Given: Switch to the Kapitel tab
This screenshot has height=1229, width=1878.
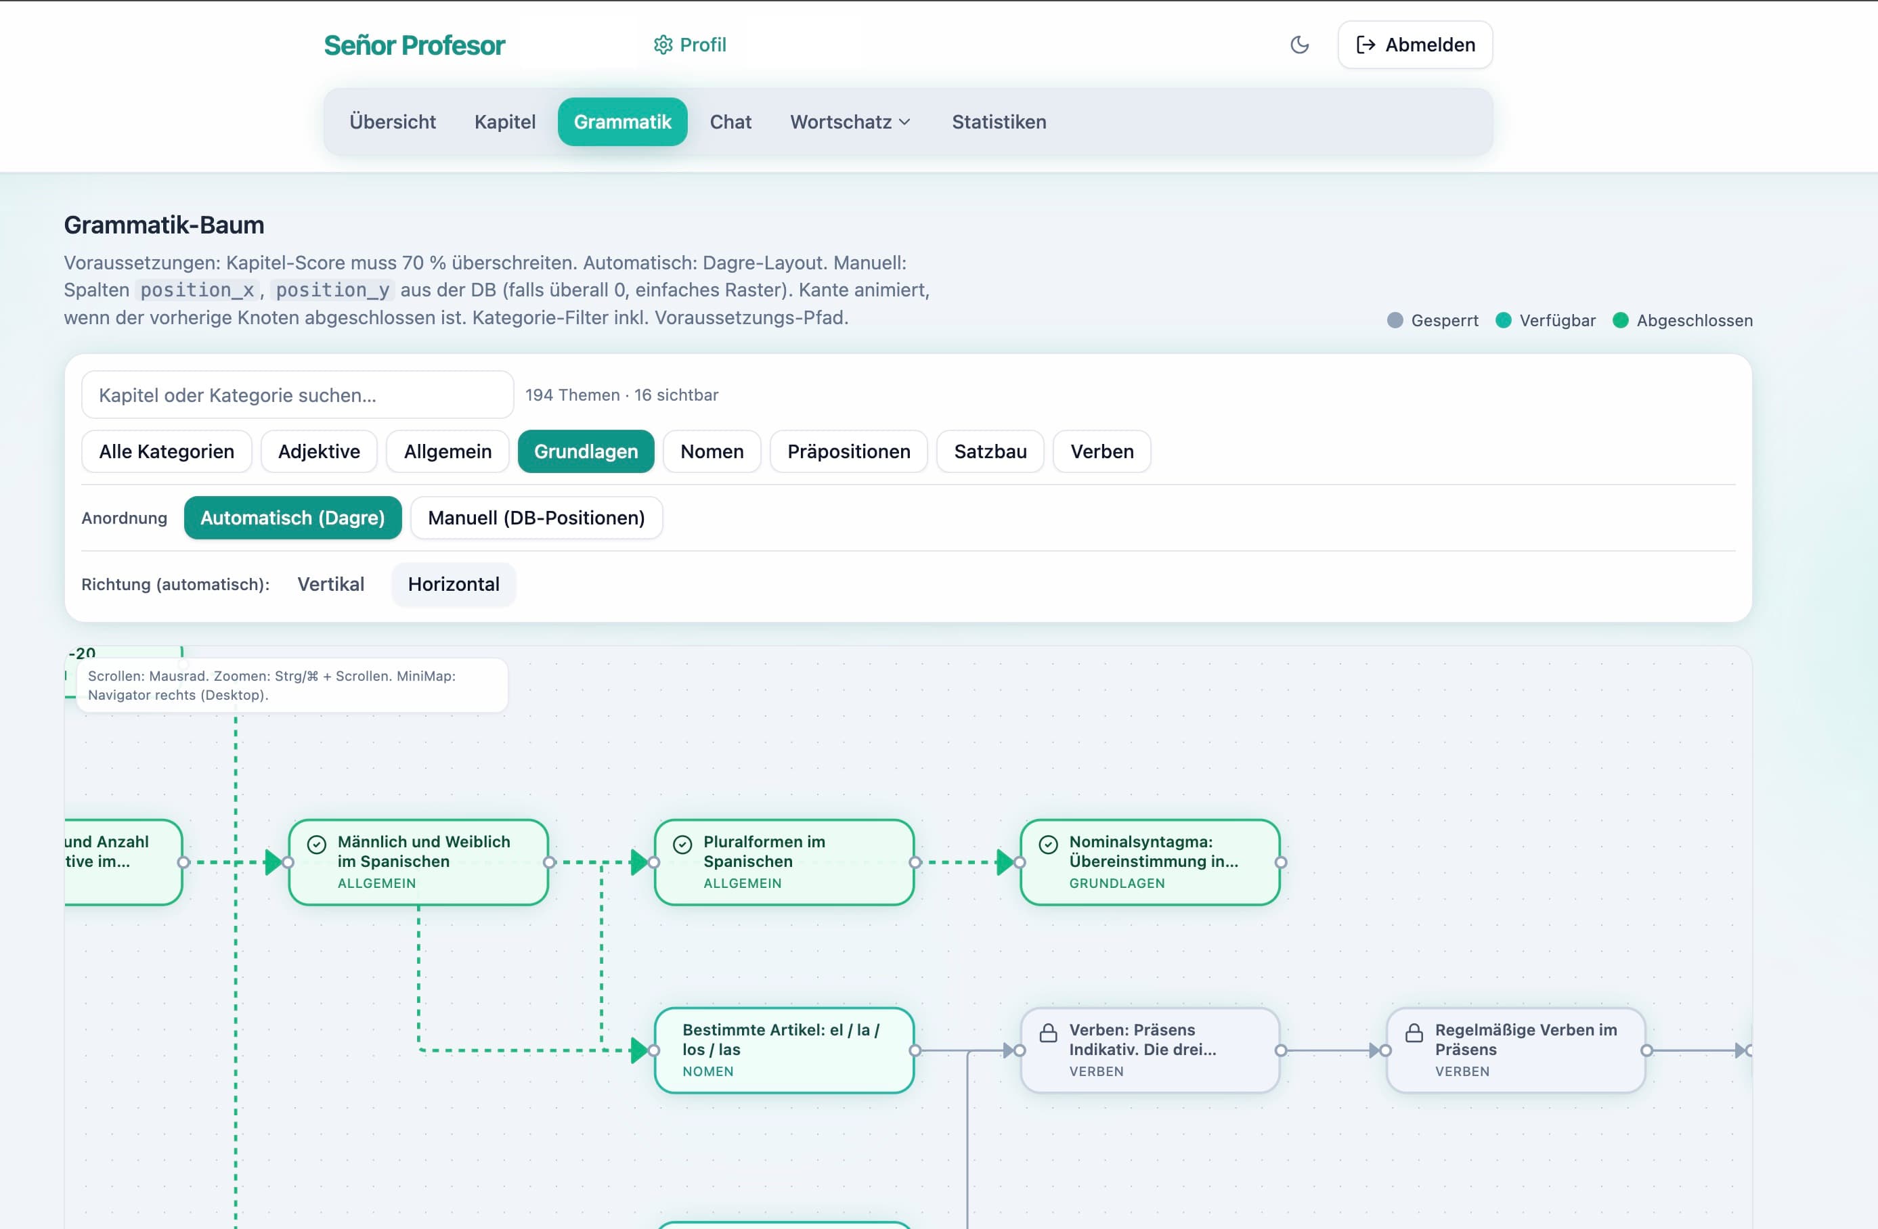Looking at the screenshot, I should 505,122.
